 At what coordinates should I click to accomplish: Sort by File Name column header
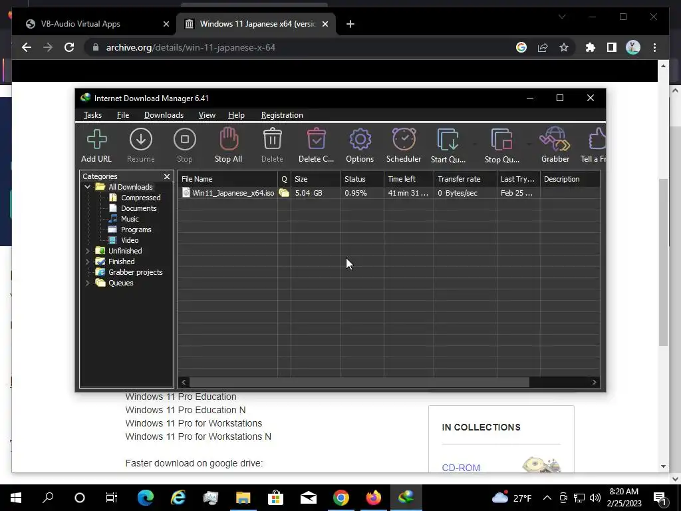click(227, 179)
